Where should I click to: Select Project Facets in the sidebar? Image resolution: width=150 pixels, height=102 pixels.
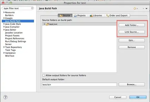12,36
